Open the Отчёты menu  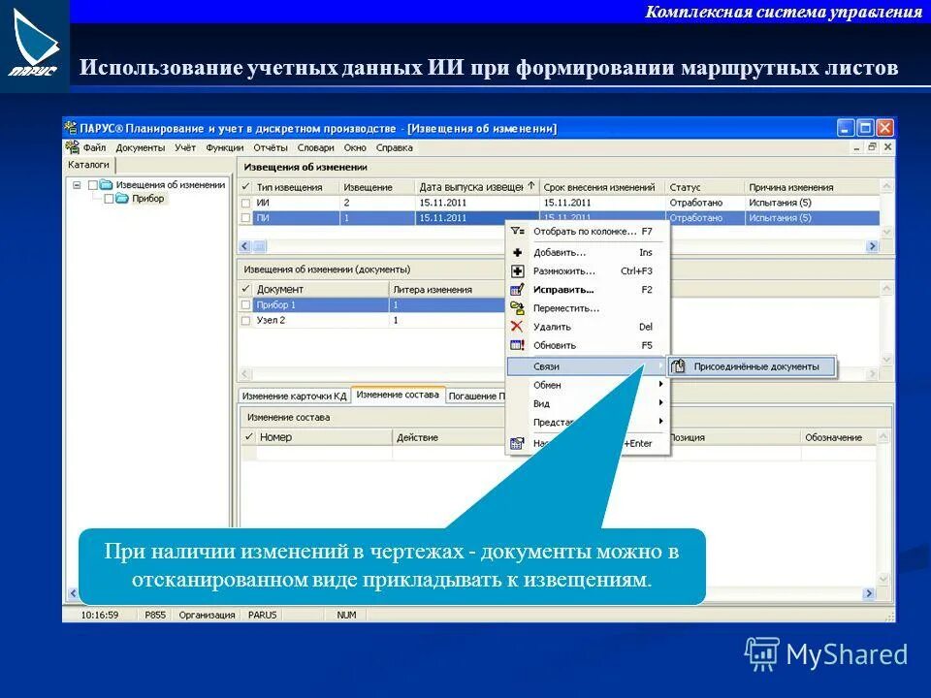[x=271, y=147]
